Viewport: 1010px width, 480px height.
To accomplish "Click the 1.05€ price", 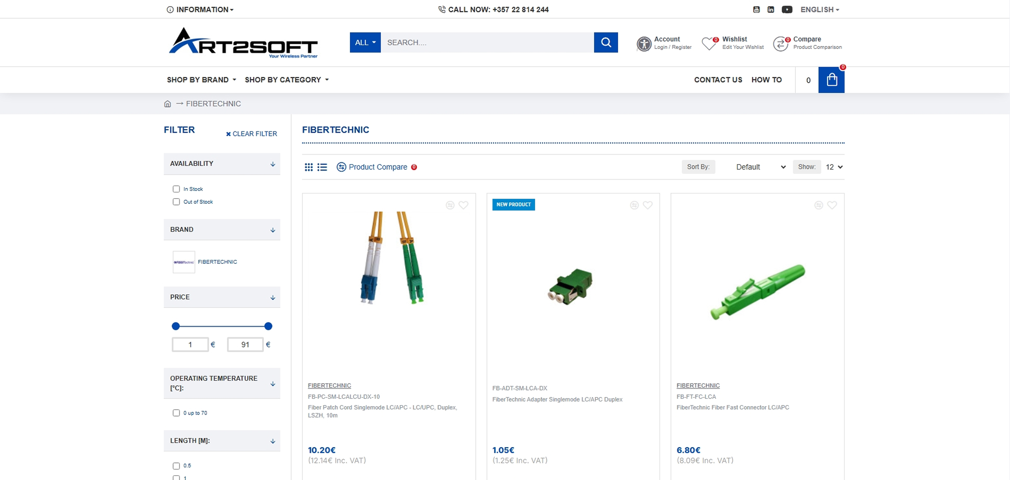I will tap(503, 450).
